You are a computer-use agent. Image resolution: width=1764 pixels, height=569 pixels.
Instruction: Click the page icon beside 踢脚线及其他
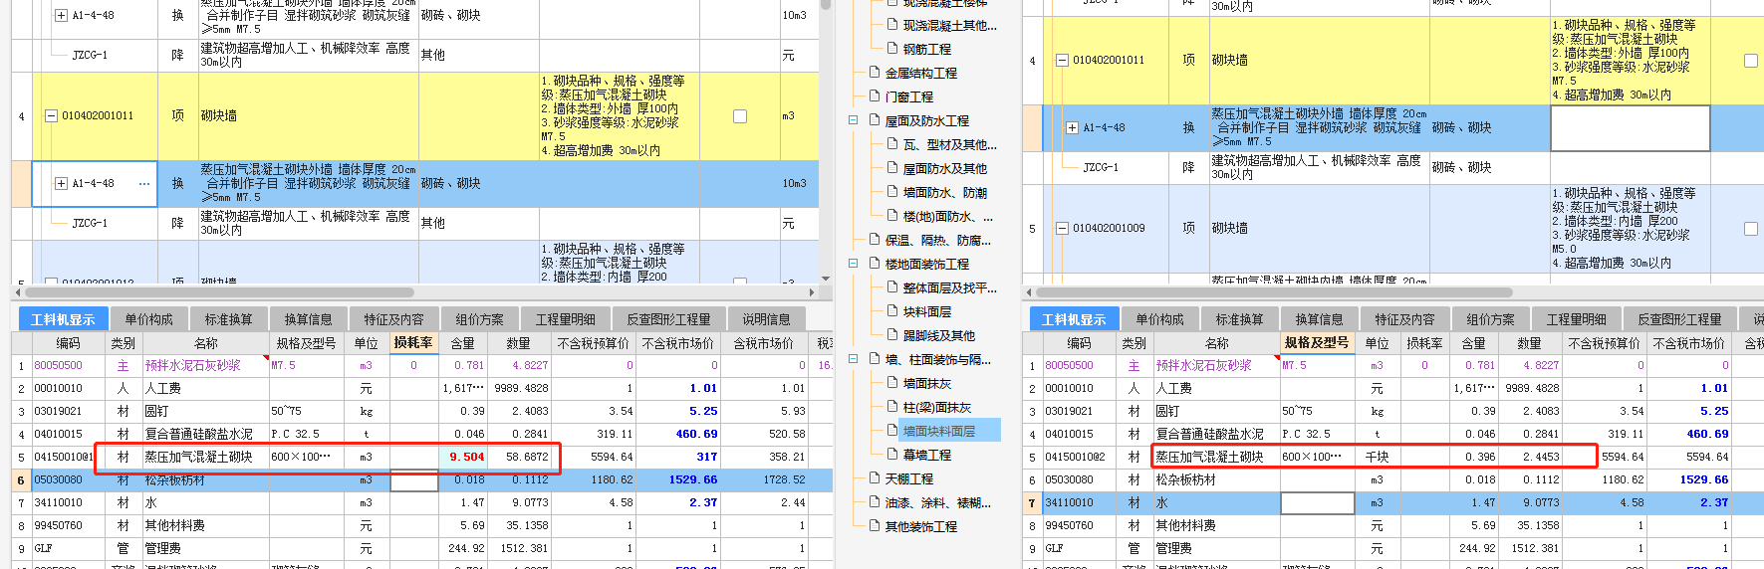click(892, 334)
